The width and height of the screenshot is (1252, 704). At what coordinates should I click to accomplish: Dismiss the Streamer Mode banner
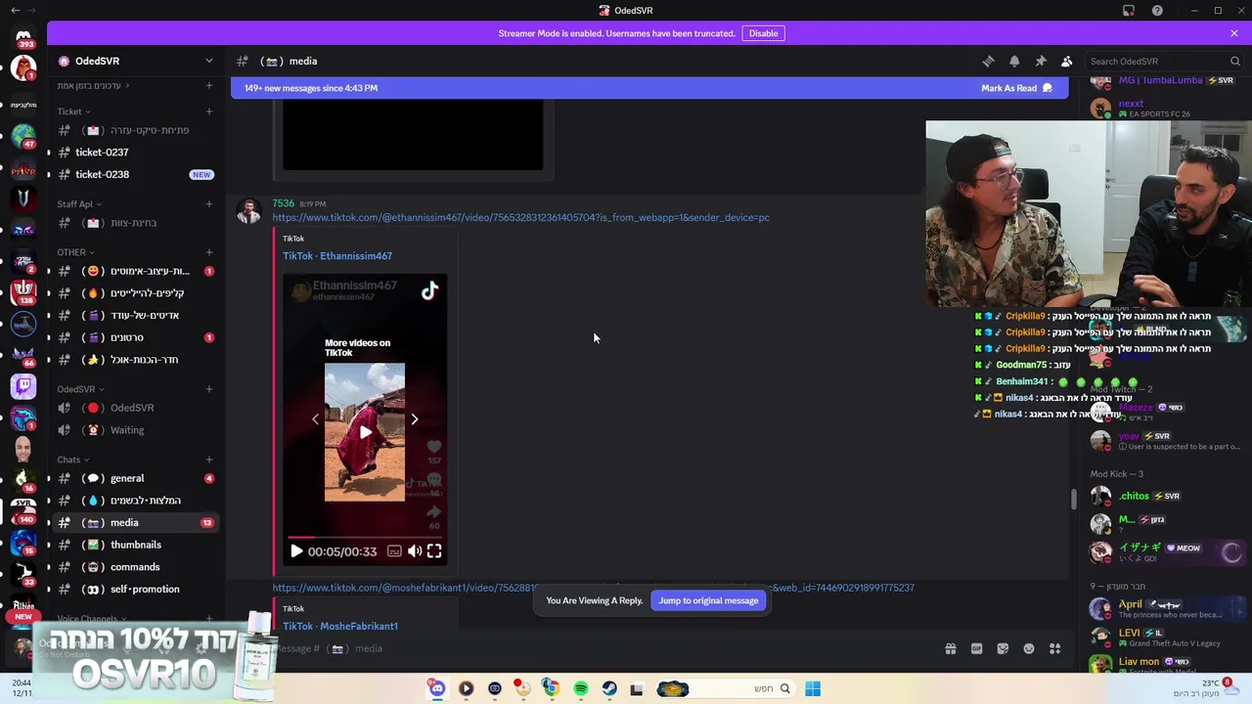(x=1234, y=33)
